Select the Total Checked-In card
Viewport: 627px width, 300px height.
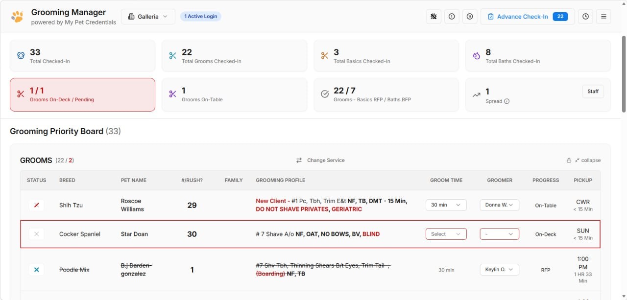click(x=82, y=56)
